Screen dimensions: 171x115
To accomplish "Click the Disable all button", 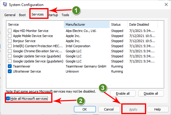I will [151, 93].
